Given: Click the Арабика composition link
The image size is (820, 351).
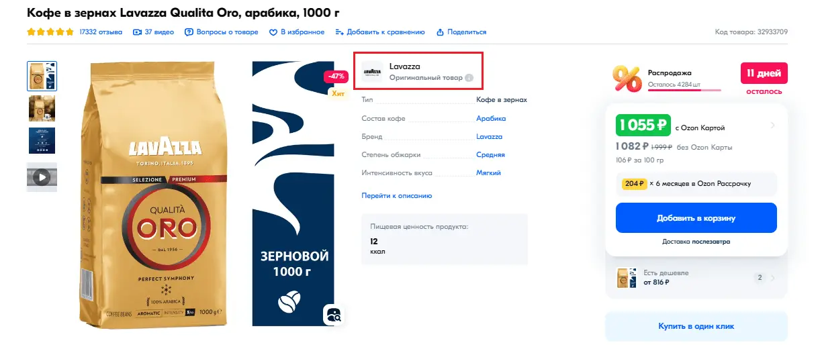Looking at the screenshot, I should click(x=490, y=119).
